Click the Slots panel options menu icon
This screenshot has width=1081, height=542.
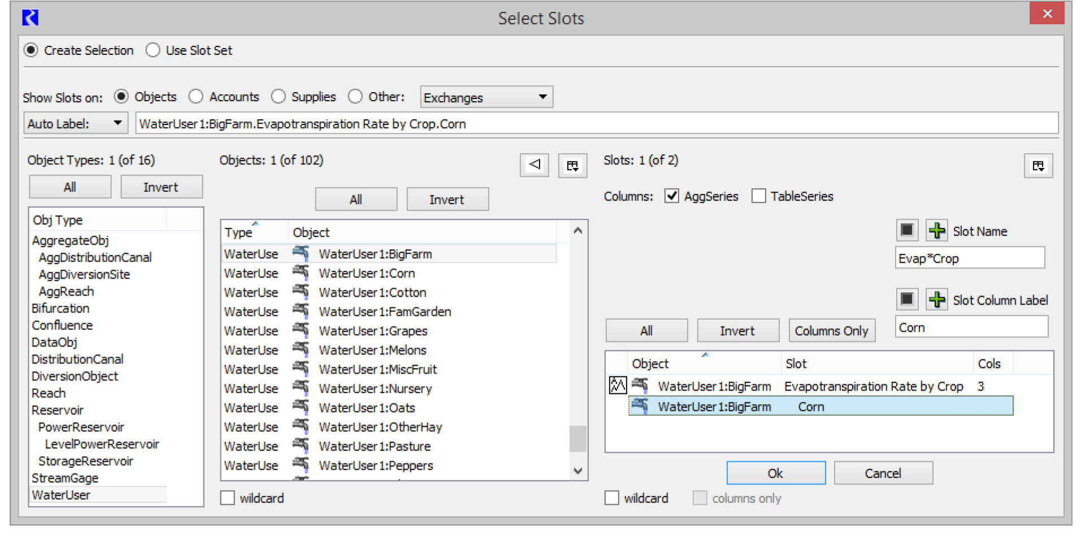click(x=1038, y=166)
